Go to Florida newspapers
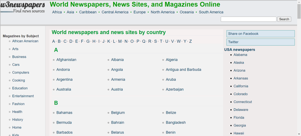The image size is (301, 136). [x=239, y=118]
